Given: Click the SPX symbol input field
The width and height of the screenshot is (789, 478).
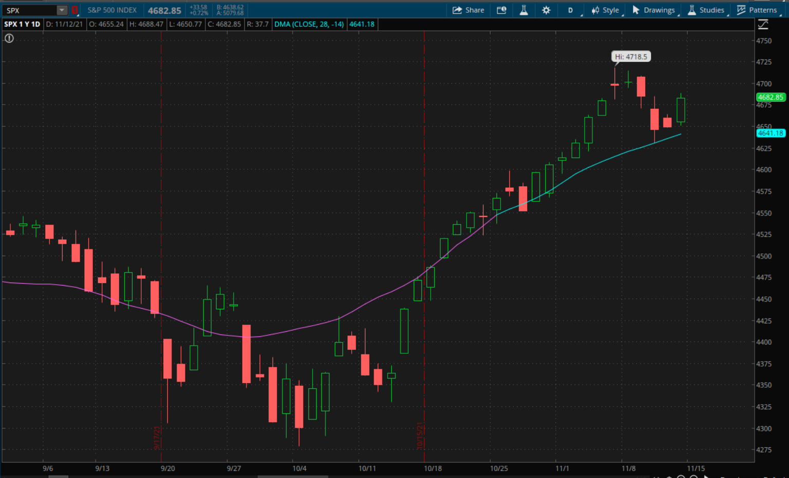Looking at the screenshot, I should 29,10.
